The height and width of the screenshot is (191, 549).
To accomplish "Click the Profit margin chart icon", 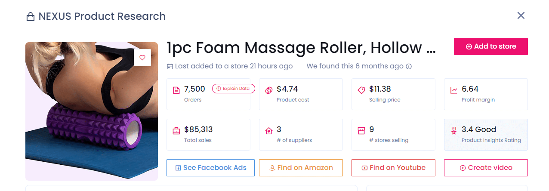I will (454, 90).
